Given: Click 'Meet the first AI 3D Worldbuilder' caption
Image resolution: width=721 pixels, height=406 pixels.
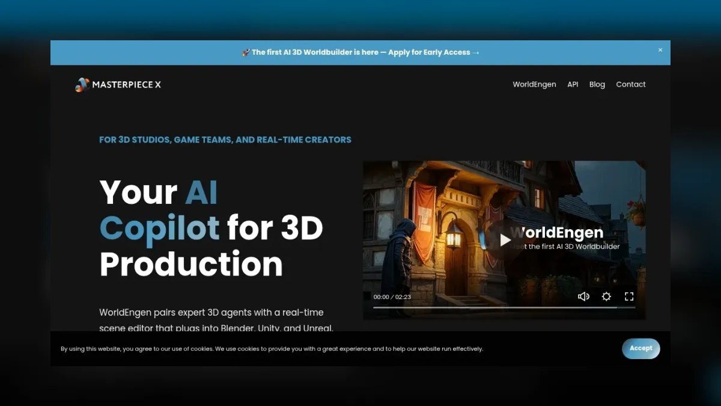Looking at the screenshot, I should pyautogui.click(x=565, y=246).
